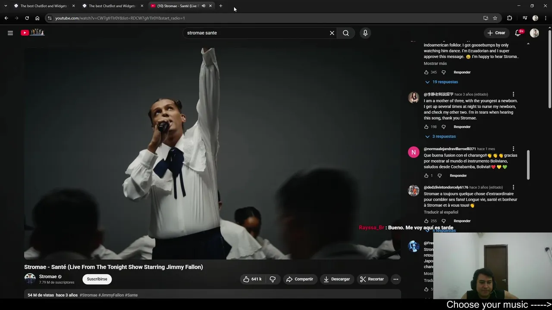Go to YouTube home via logo
Viewport: 552px width, 310px height.
point(33,32)
